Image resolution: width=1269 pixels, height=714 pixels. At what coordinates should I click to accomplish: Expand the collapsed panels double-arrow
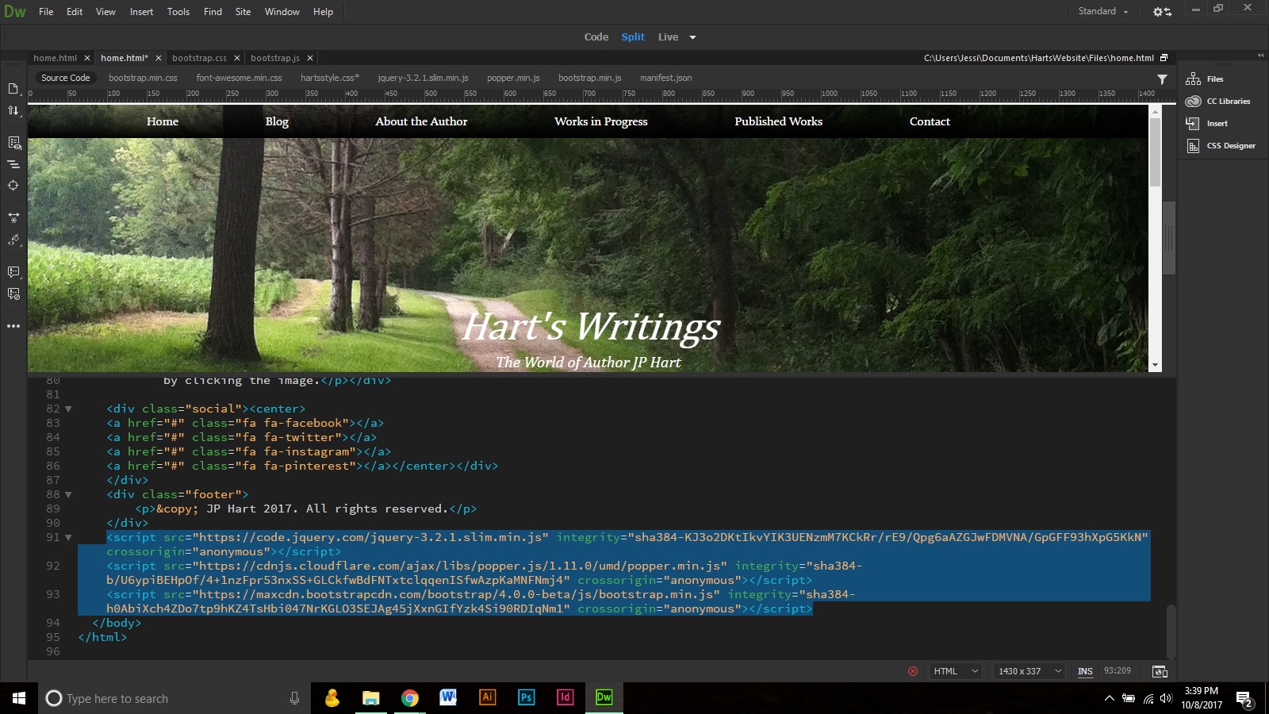coord(1261,56)
